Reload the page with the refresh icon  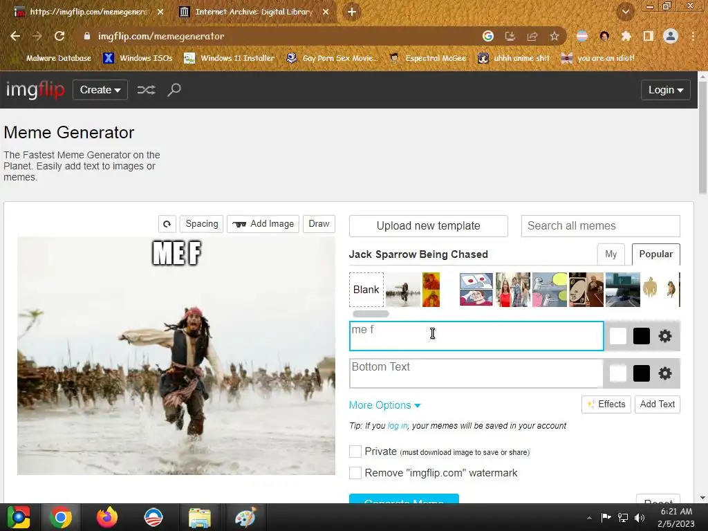click(59, 36)
